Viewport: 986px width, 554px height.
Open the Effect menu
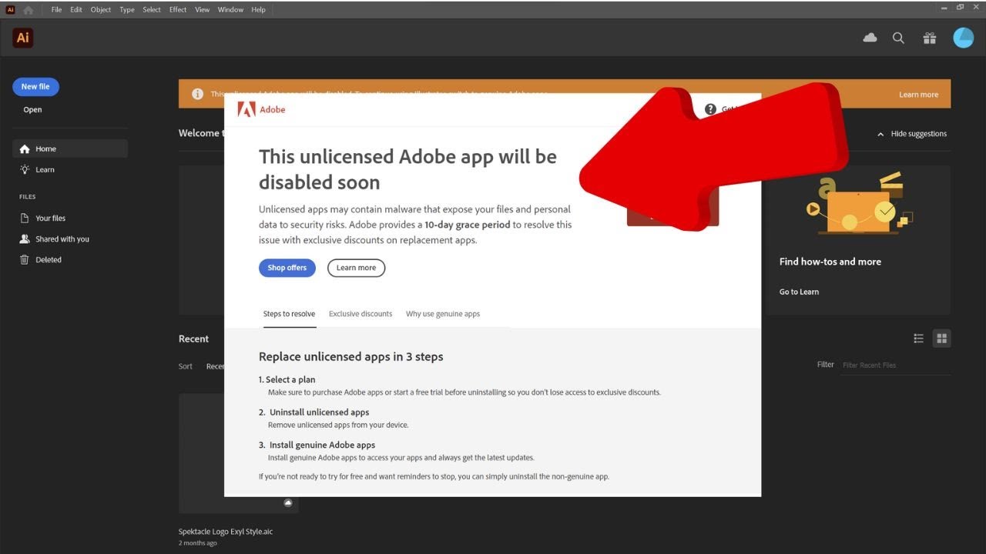pos(178,10)
